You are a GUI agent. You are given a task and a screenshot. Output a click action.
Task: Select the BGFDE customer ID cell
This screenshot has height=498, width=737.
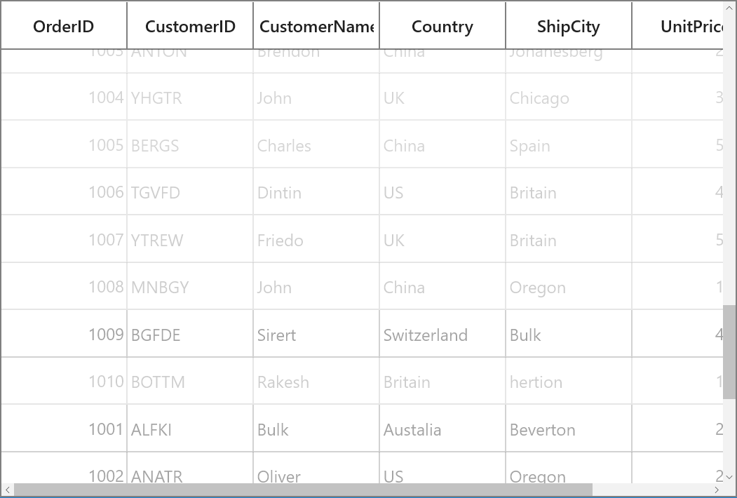[190, 333]
